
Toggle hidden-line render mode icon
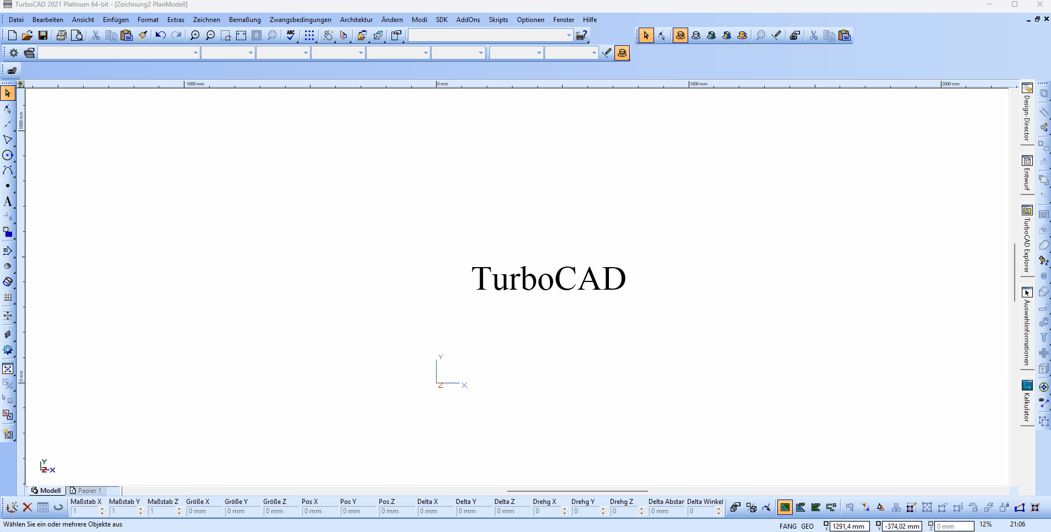coord(696,35)
